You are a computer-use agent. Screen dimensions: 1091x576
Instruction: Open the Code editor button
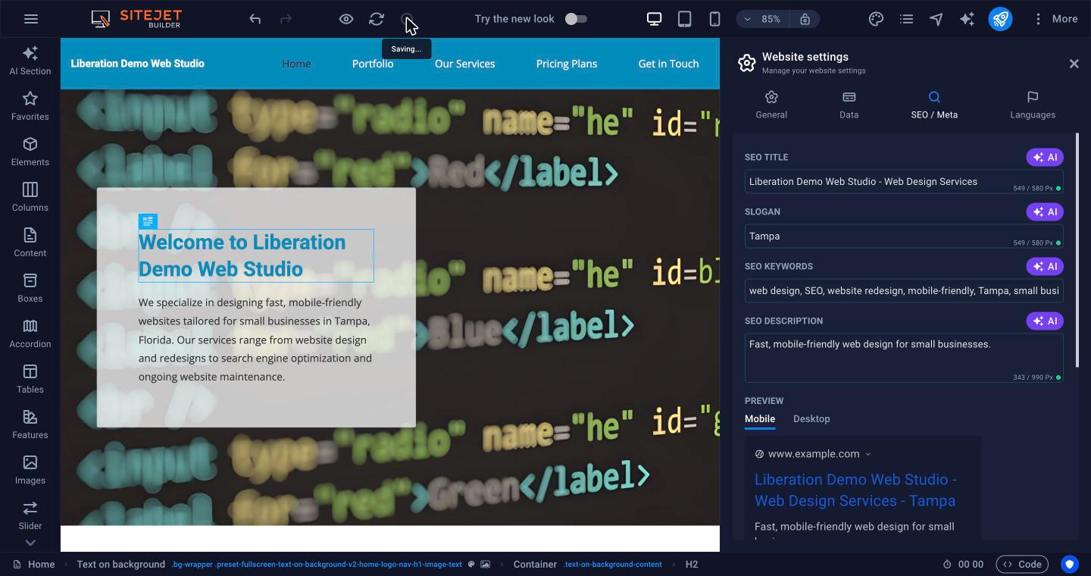click(x=1022, y=564)
